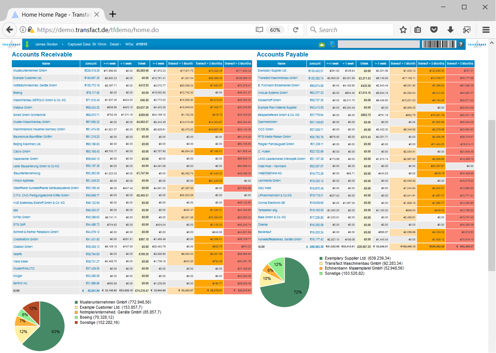This screenshot has height=353, width=496.
Task: Open Creditreform GmbH customer link
Action: point(26,239)
